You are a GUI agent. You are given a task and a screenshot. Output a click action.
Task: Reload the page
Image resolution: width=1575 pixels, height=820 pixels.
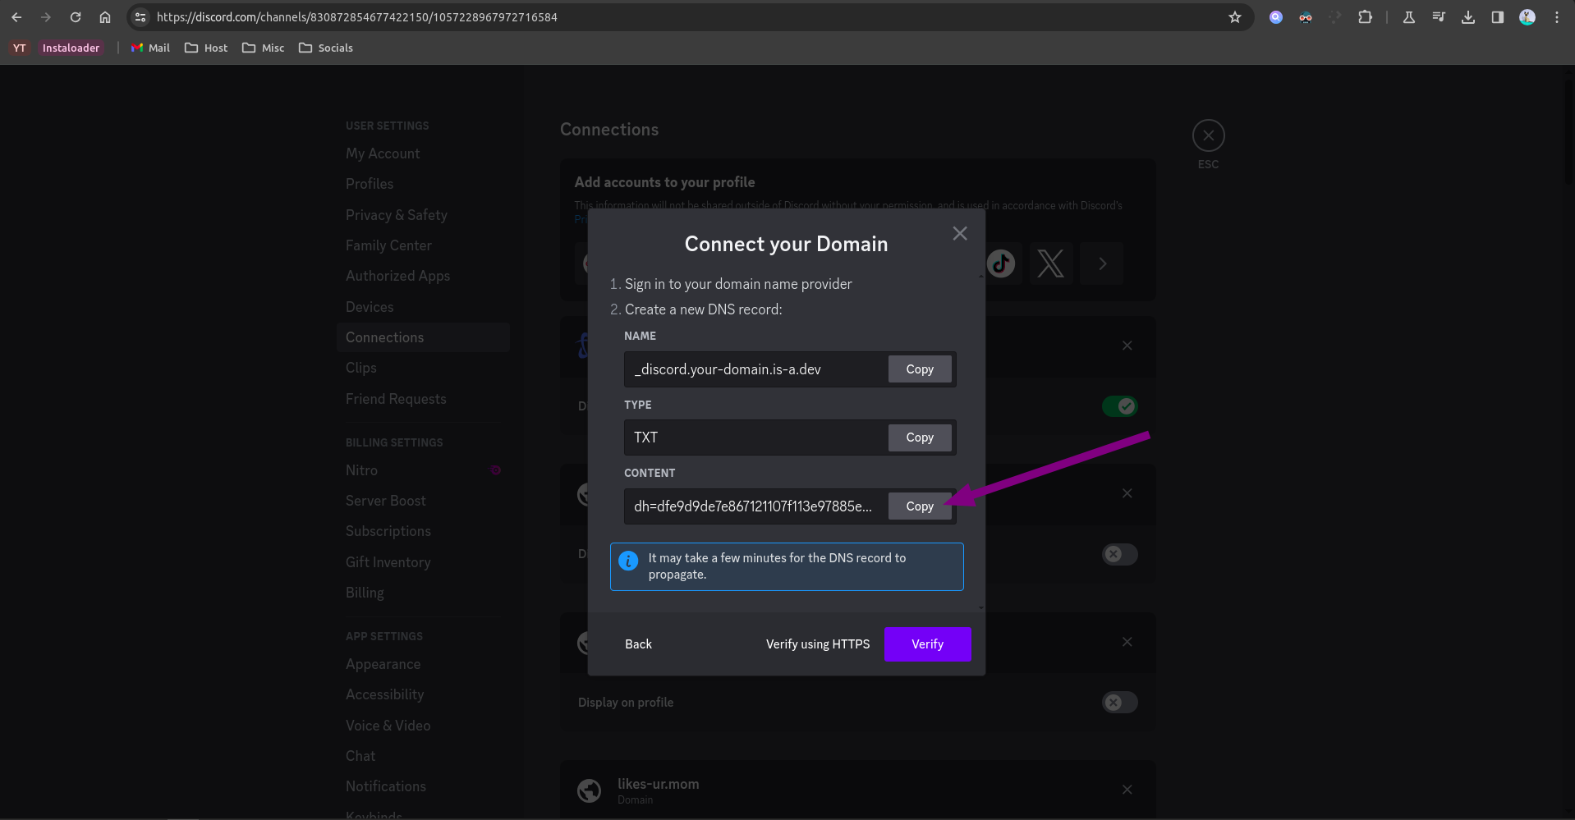(76, 17)
